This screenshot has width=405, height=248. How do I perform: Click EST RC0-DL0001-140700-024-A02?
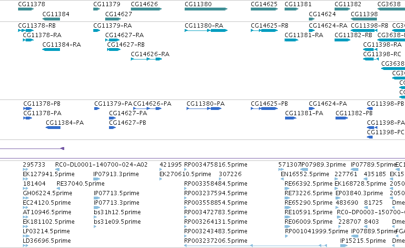[101, 165]
